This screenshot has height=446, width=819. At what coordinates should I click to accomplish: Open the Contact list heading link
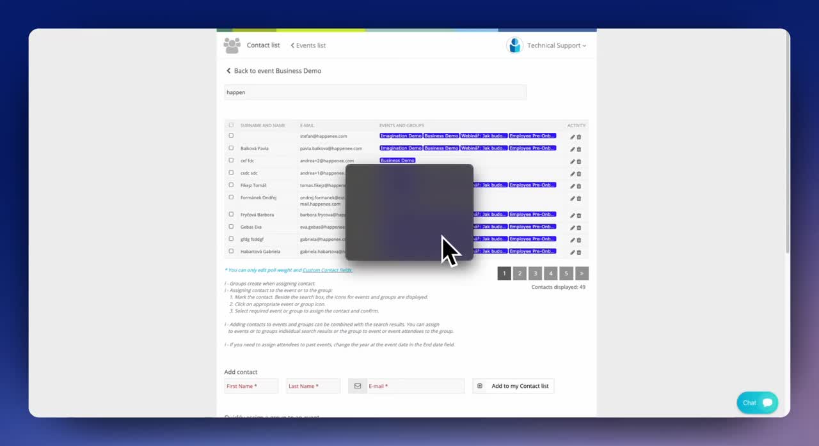click(263, 45)
